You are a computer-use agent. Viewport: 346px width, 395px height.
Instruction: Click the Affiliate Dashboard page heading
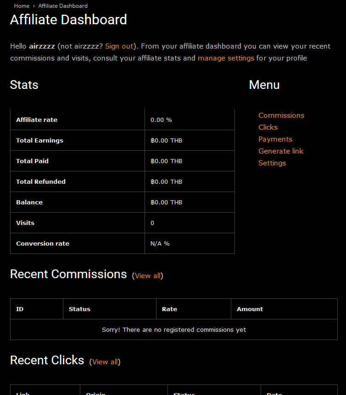point(68,20)
